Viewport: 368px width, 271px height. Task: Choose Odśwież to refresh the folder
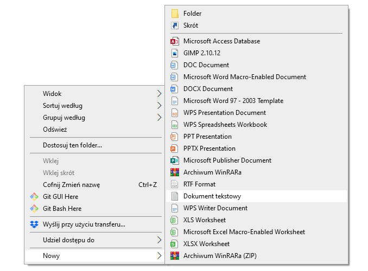tap(55, 130)
